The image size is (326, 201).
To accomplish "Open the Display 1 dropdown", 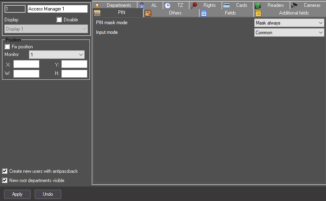I will click(x=46, y=29).
